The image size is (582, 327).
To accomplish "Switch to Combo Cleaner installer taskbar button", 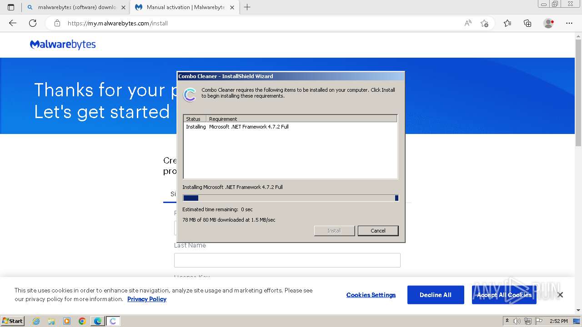I will click(x=113, y=321).
